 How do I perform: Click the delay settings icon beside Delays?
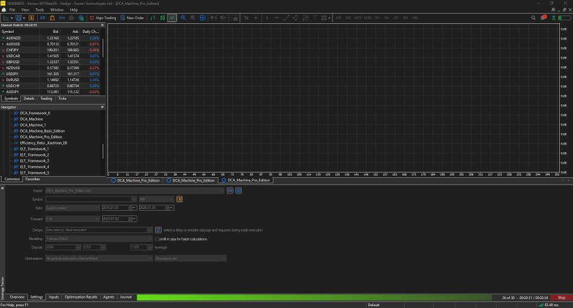[158, 230]
